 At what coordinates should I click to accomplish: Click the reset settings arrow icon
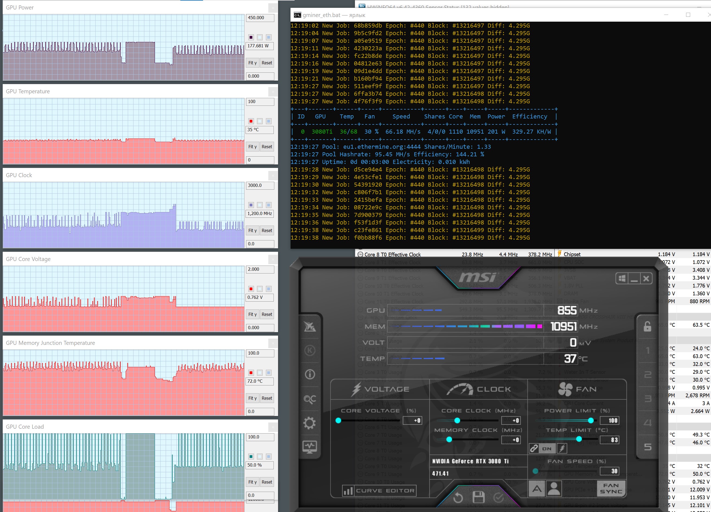point(458,498)
